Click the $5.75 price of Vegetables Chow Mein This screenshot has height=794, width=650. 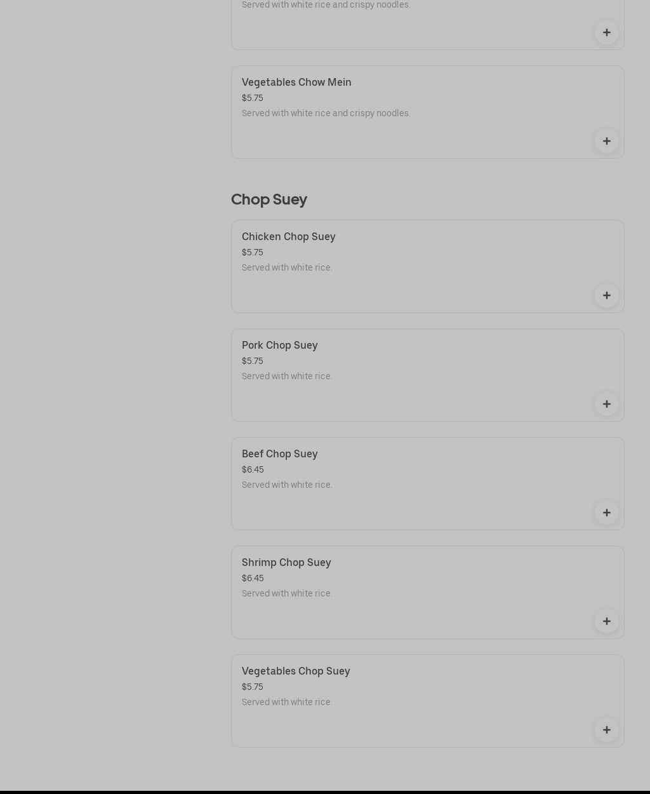click(252, 98)
